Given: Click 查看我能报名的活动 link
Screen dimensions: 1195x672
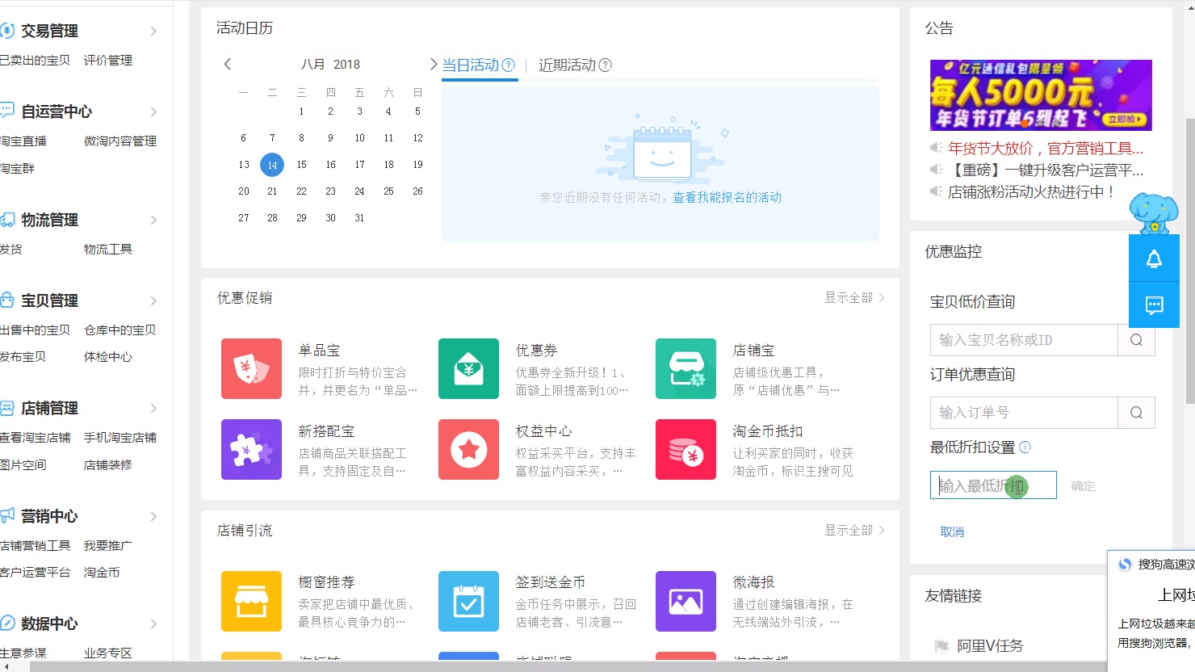Looking at the screenshot, I should point(727,197).
